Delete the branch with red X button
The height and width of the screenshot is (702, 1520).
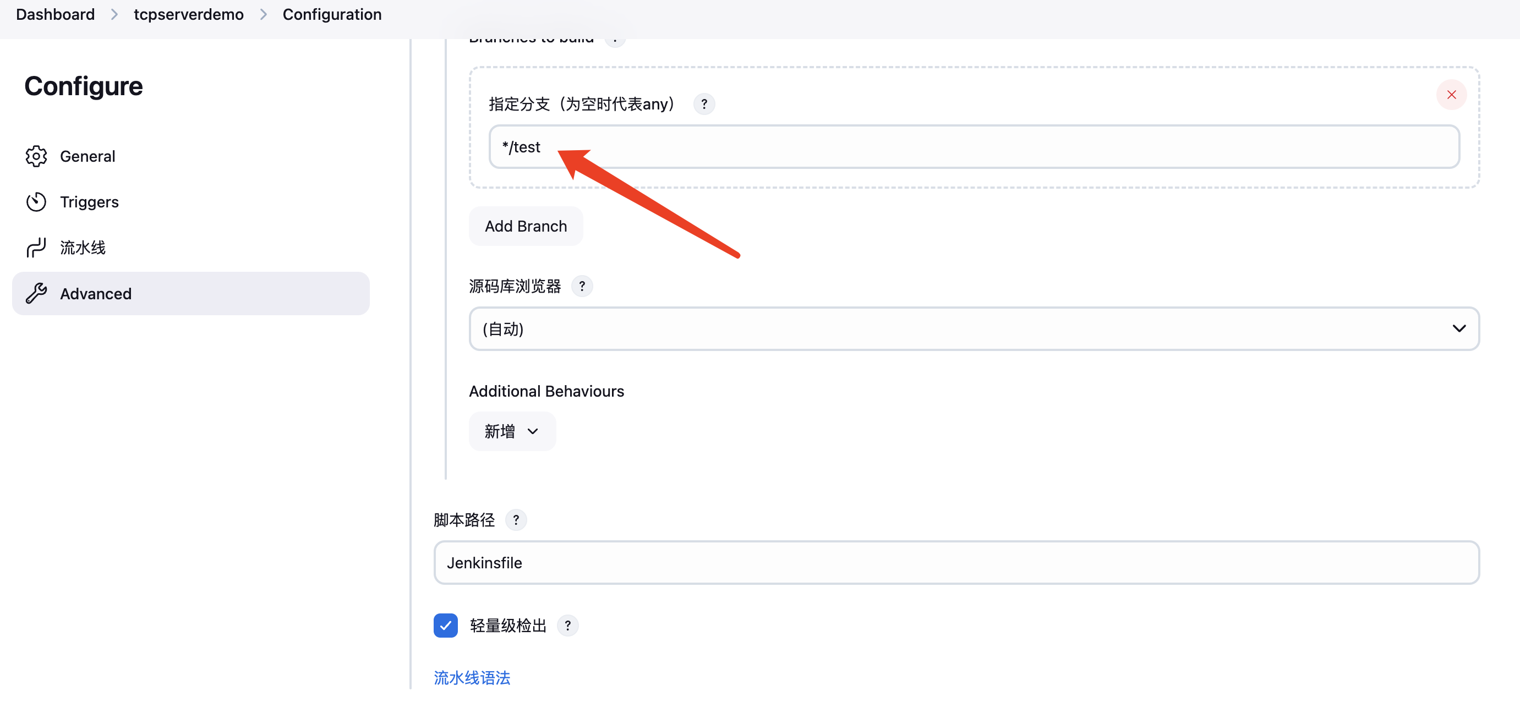click(x=1451, y=95)
